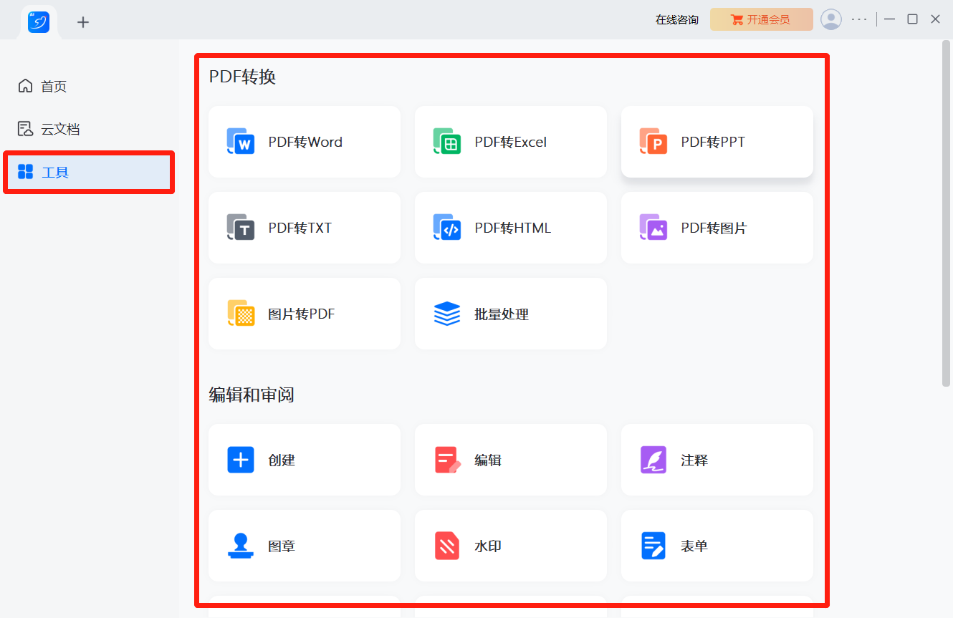953x618 pixels.
Task: Click the shopping cart icon in 开通会员
Action: pos(737,19)
